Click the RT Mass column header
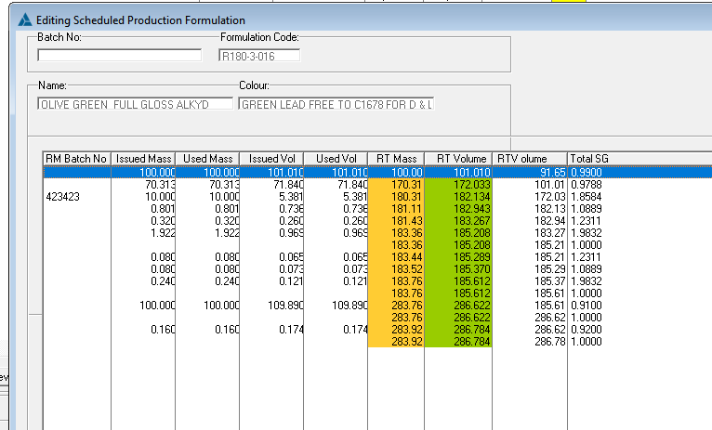 click(396, 159)
